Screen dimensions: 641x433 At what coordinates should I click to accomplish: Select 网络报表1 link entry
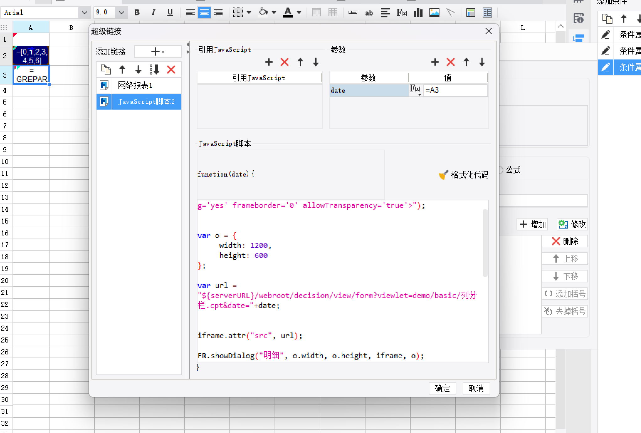[139, 85]
